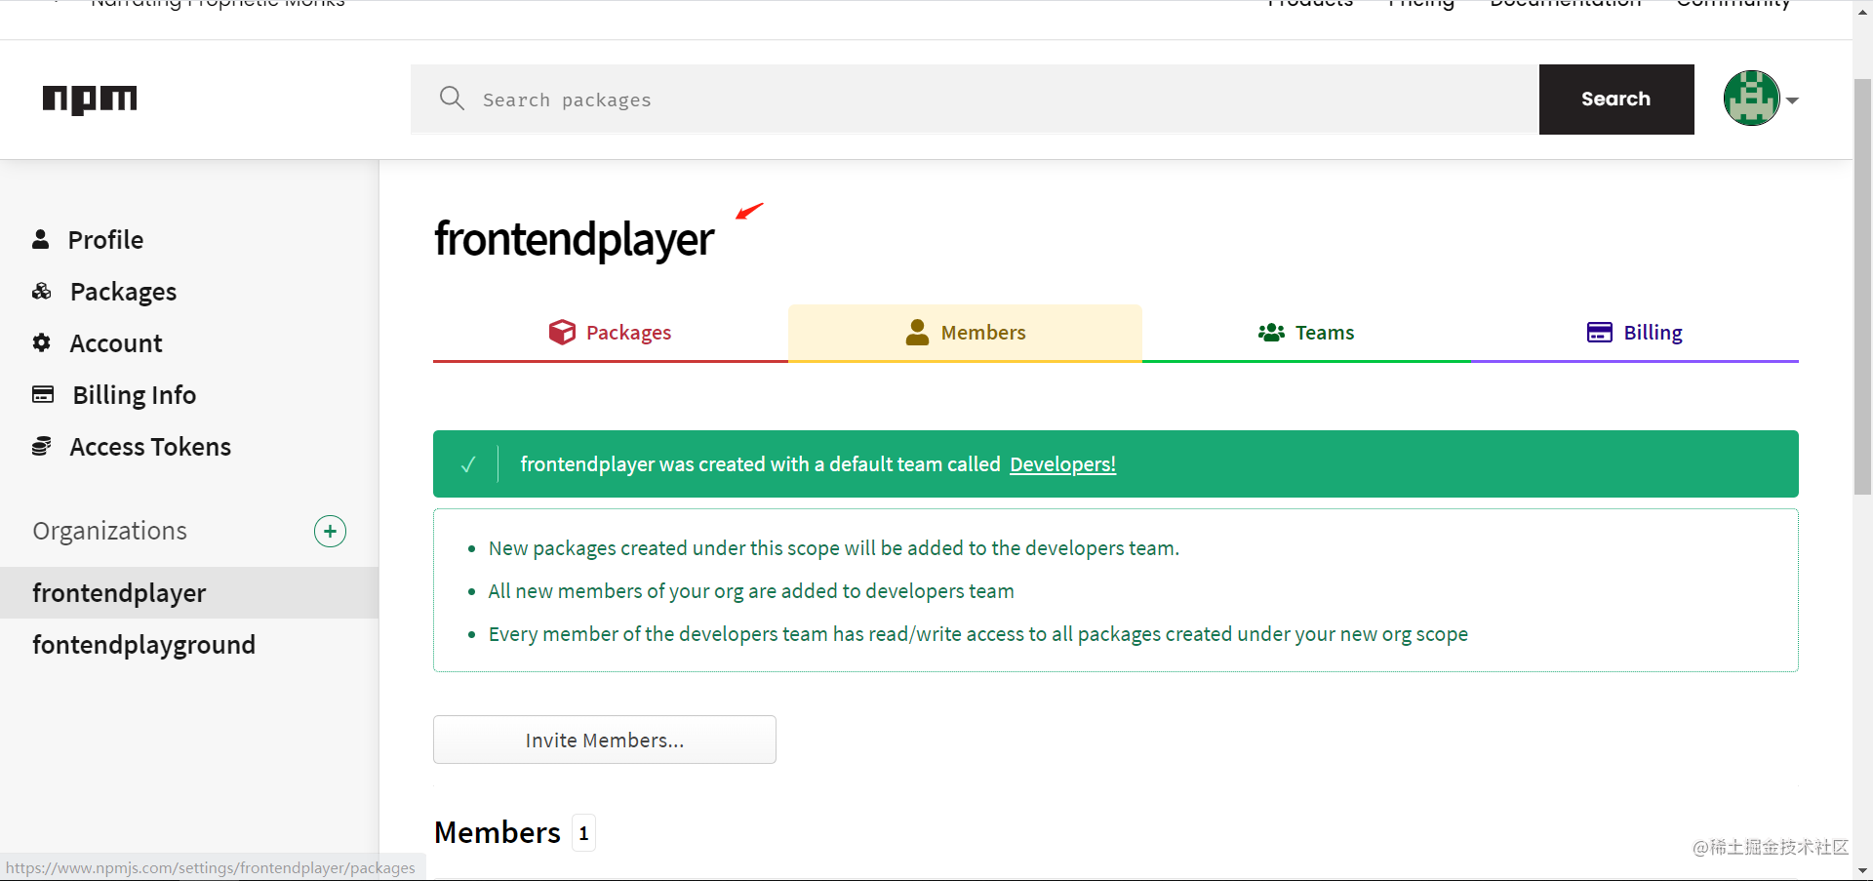Click the page vertical scrollbar

[1862, 287]
